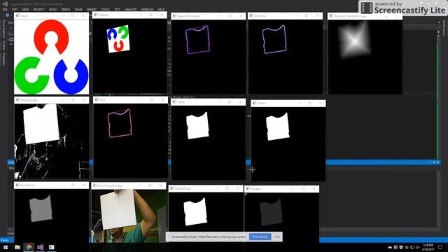Viewport: 448px width, 252px height.
Task: Click the Markers window's title icon
Action: 248,189
